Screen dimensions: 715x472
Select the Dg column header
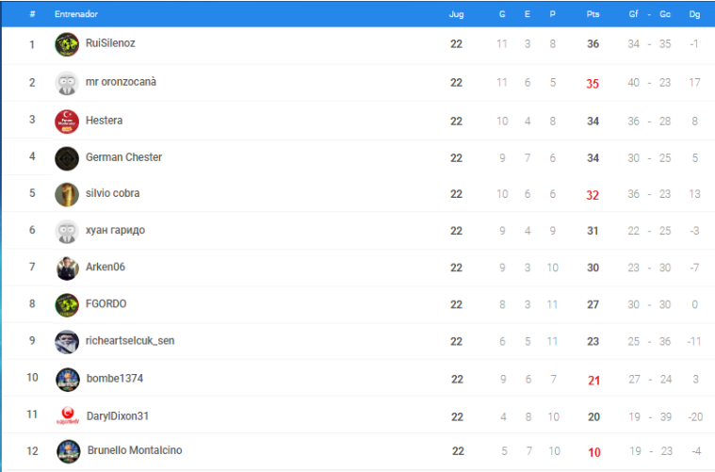694,14
